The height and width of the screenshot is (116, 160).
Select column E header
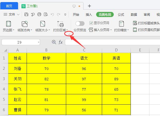coord(140,50)
